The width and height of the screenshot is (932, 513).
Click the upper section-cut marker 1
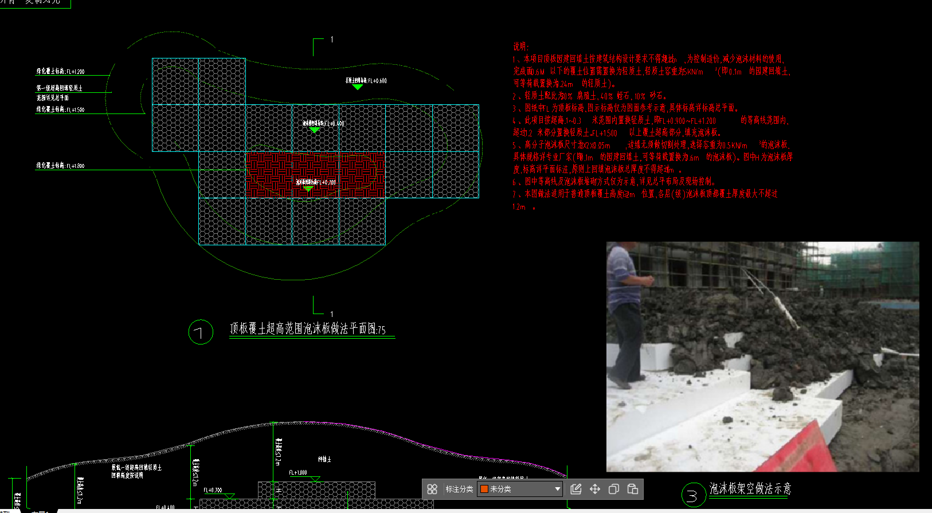(332, 40)
